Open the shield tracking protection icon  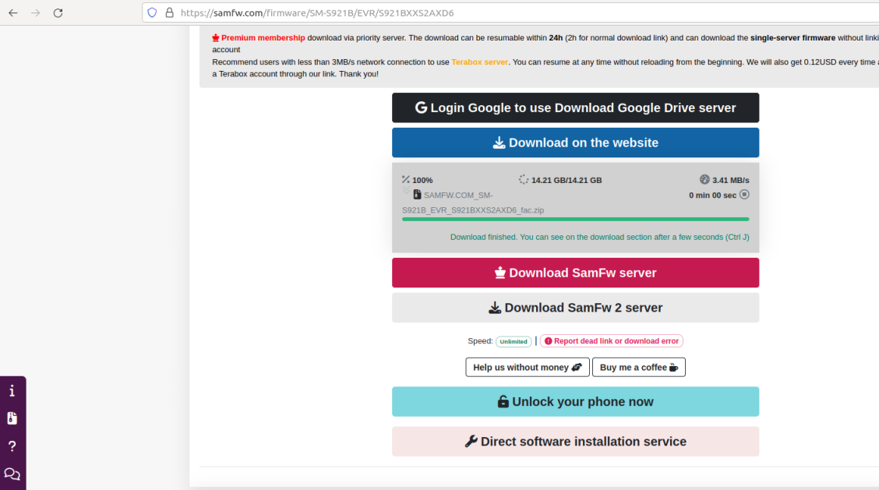pyautogui.click(x=152, y=12)
